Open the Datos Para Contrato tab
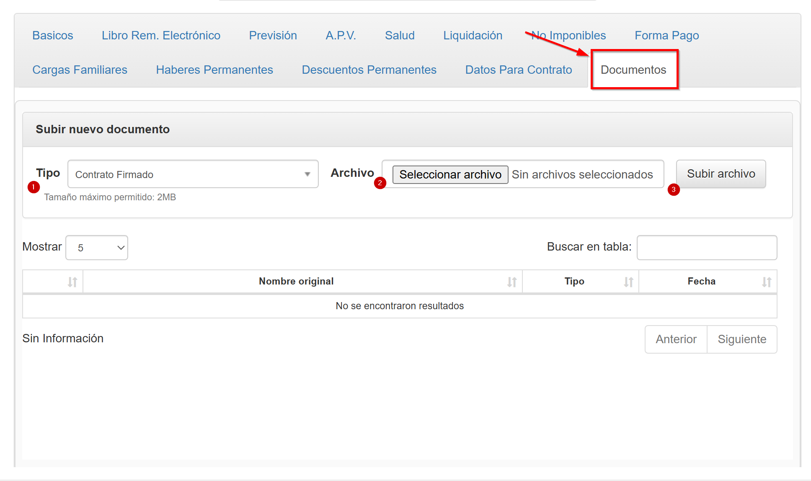Viewport: 811px width, 481px height. pyautogui.click(x=518, y=70)
